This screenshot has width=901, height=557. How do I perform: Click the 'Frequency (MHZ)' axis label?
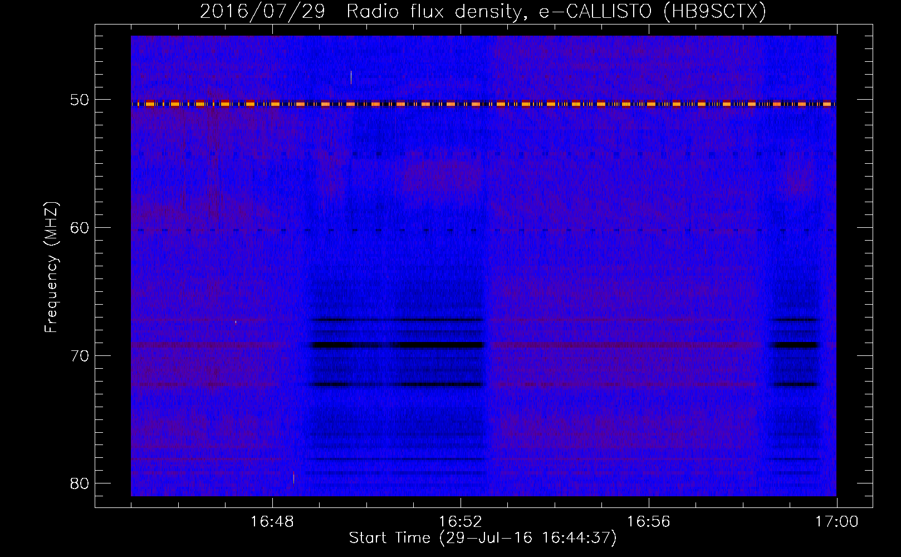tap(51, 267)
